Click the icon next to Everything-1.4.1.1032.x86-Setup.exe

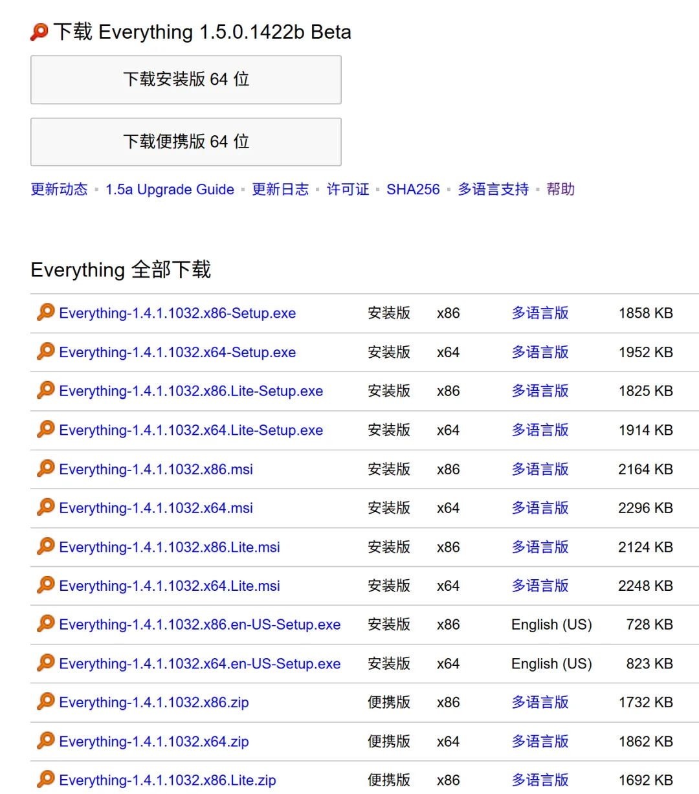click(x=46, y=312)
